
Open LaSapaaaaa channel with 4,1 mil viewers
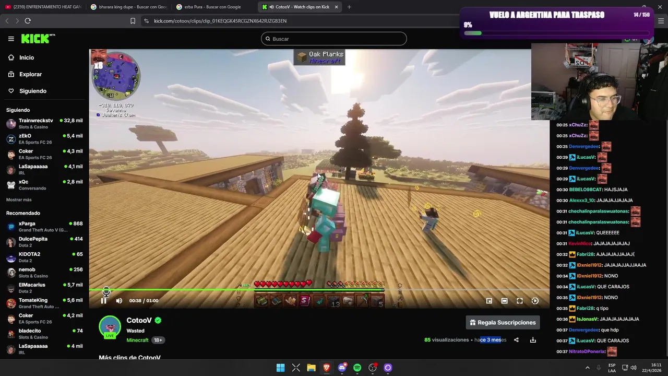(44, 169)
